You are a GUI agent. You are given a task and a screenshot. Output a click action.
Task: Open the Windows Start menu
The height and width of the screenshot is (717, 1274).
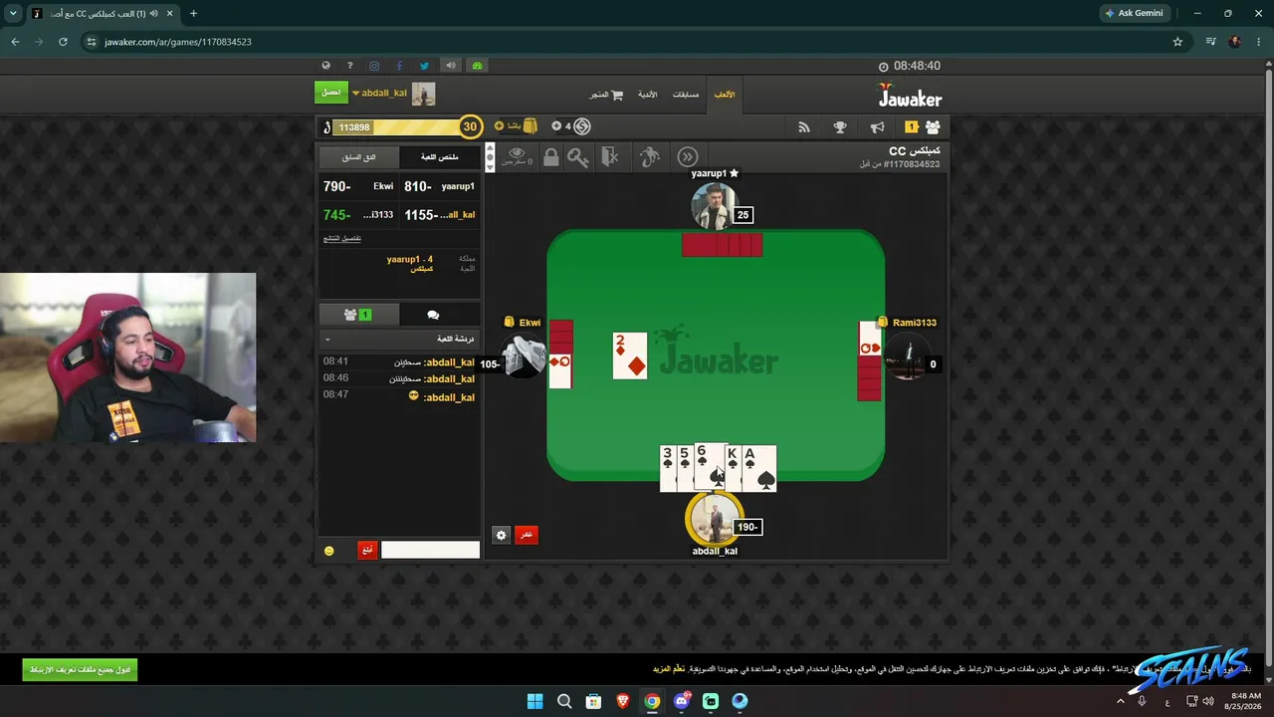(534, 701)
